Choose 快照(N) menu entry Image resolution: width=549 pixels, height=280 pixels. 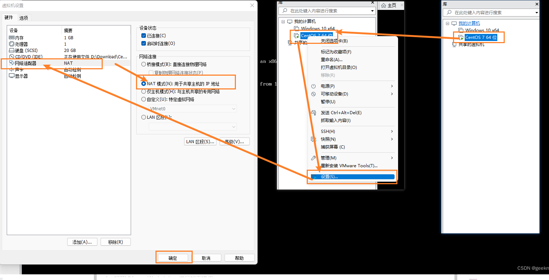pyautogui.click(x=328, y=139)
